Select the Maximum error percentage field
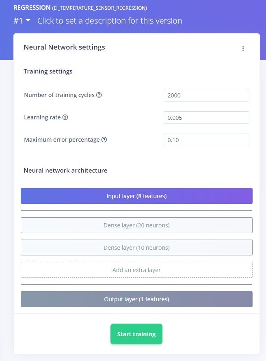The image size is (266, 361). (x=206, y=140)
